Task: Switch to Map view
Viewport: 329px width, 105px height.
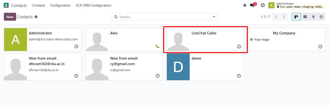Action: click(313, 17)
